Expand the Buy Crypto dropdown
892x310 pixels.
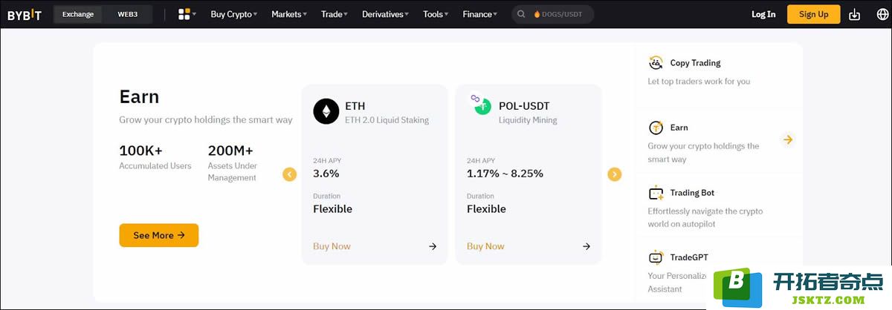click(233, 14)
